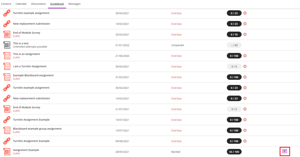The width and height of the screenshot is (300, 157).
Task: Click the 55 / 100 grade pill
Action: click(234, 152)
